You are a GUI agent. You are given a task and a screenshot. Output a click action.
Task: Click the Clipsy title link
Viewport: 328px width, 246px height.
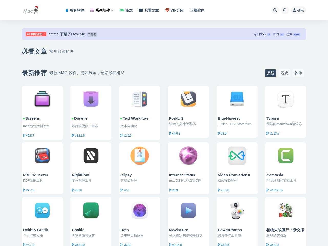[x=126, y=175]
